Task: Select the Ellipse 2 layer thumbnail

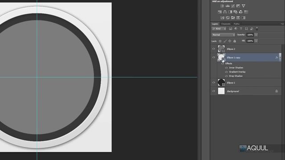Action: (x=221, y=49)
